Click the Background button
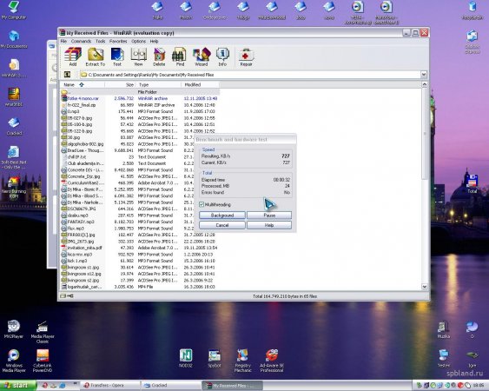Image resolution: width=489 pixels, height=391 pixels. (x=222, y=215)
